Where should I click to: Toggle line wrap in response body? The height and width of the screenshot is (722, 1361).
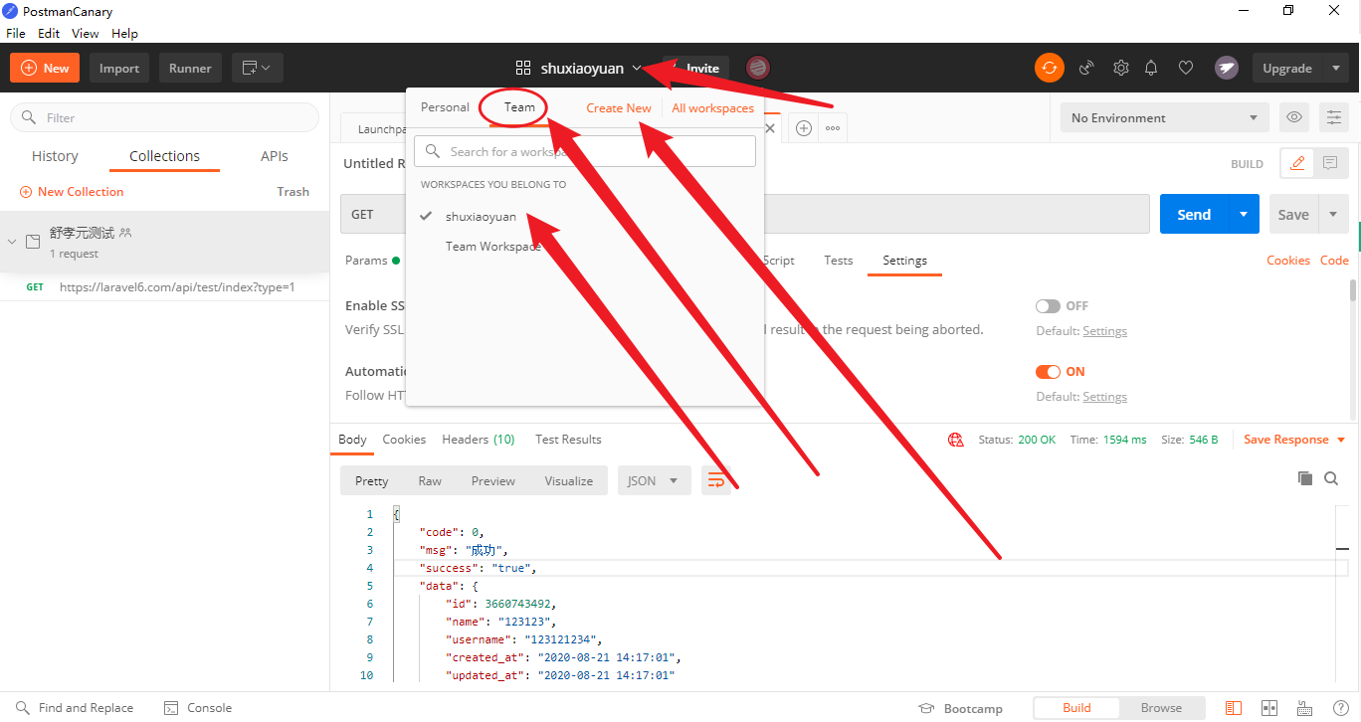click(716, 480)
